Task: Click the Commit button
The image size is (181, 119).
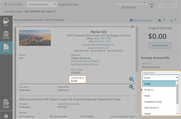Action: (167, 5)
